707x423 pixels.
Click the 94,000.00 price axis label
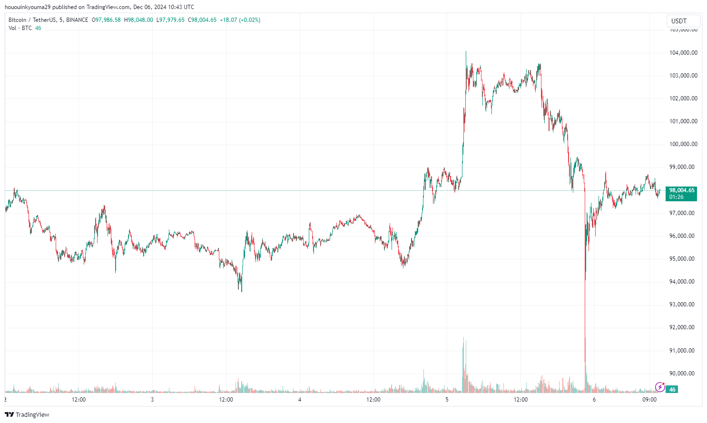click(x=682, y=282)
